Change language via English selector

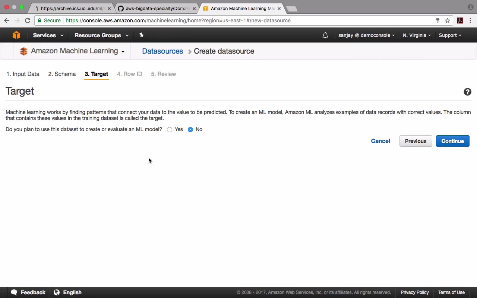coord(67,292)
